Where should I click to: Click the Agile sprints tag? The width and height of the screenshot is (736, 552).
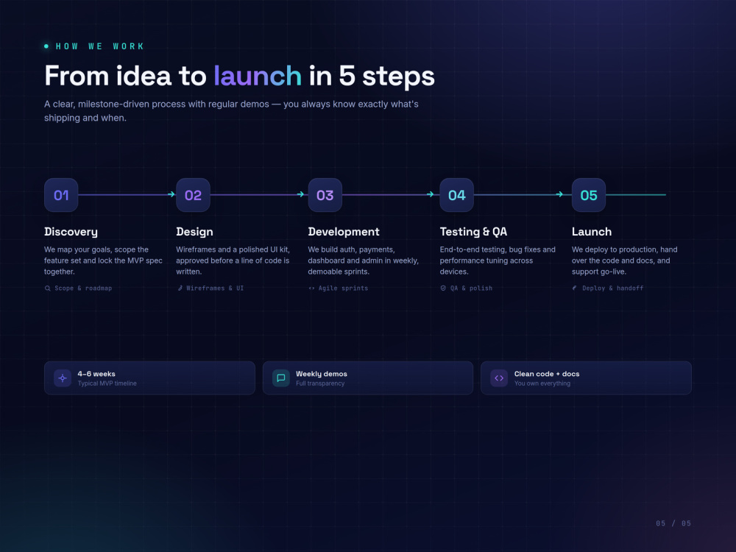pyautogui.click(x=343, y=289)
